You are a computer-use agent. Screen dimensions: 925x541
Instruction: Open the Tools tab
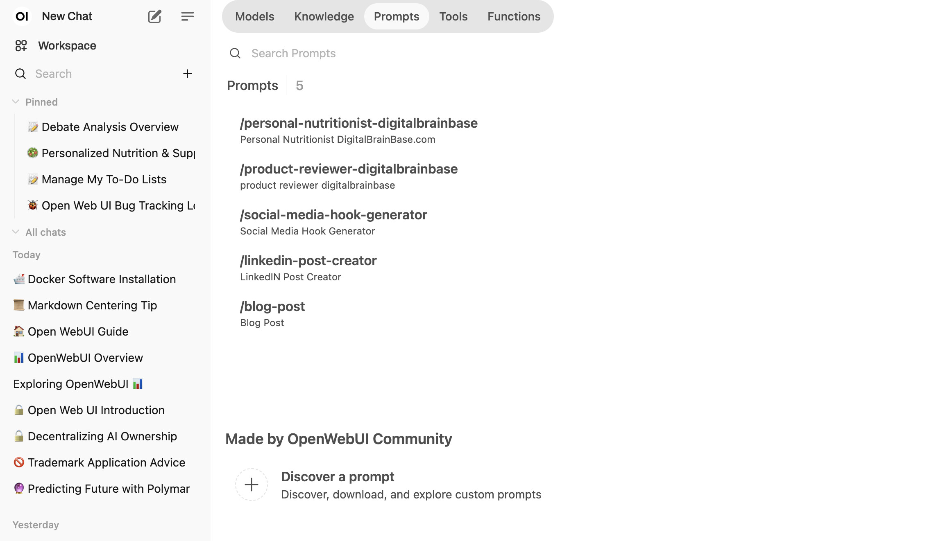coord(453,16)
